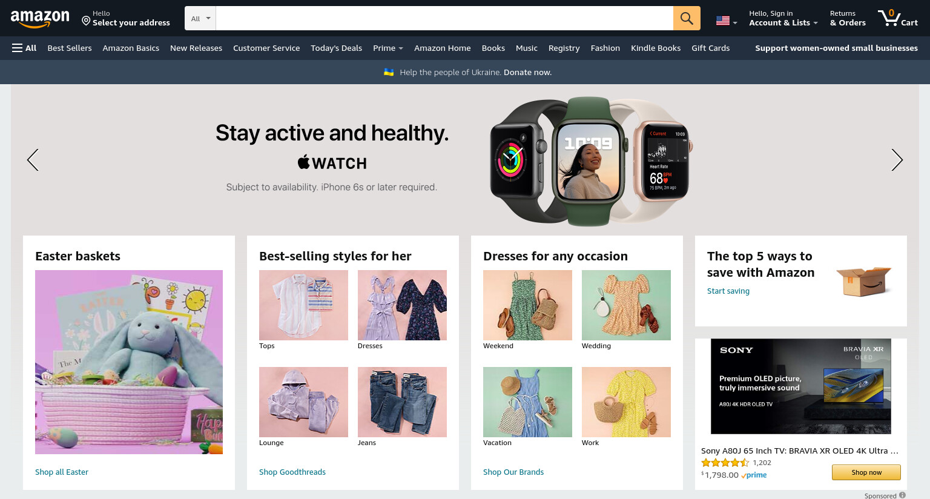Advance carousel with right arrow
930x499 pixels.
pos(897,160)
